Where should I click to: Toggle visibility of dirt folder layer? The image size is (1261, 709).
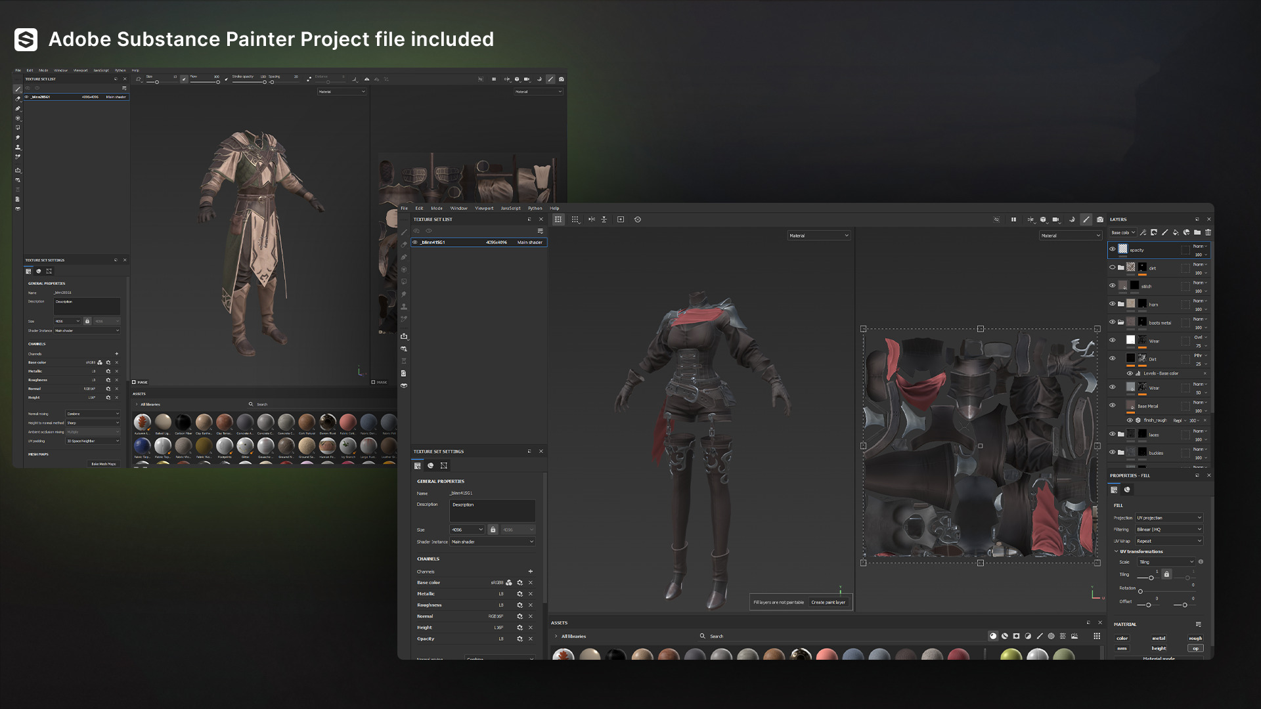click(1112, 267)
